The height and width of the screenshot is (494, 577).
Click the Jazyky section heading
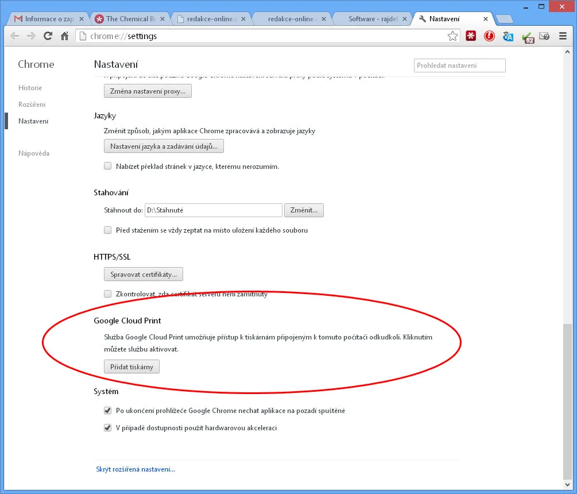(105, 115)
